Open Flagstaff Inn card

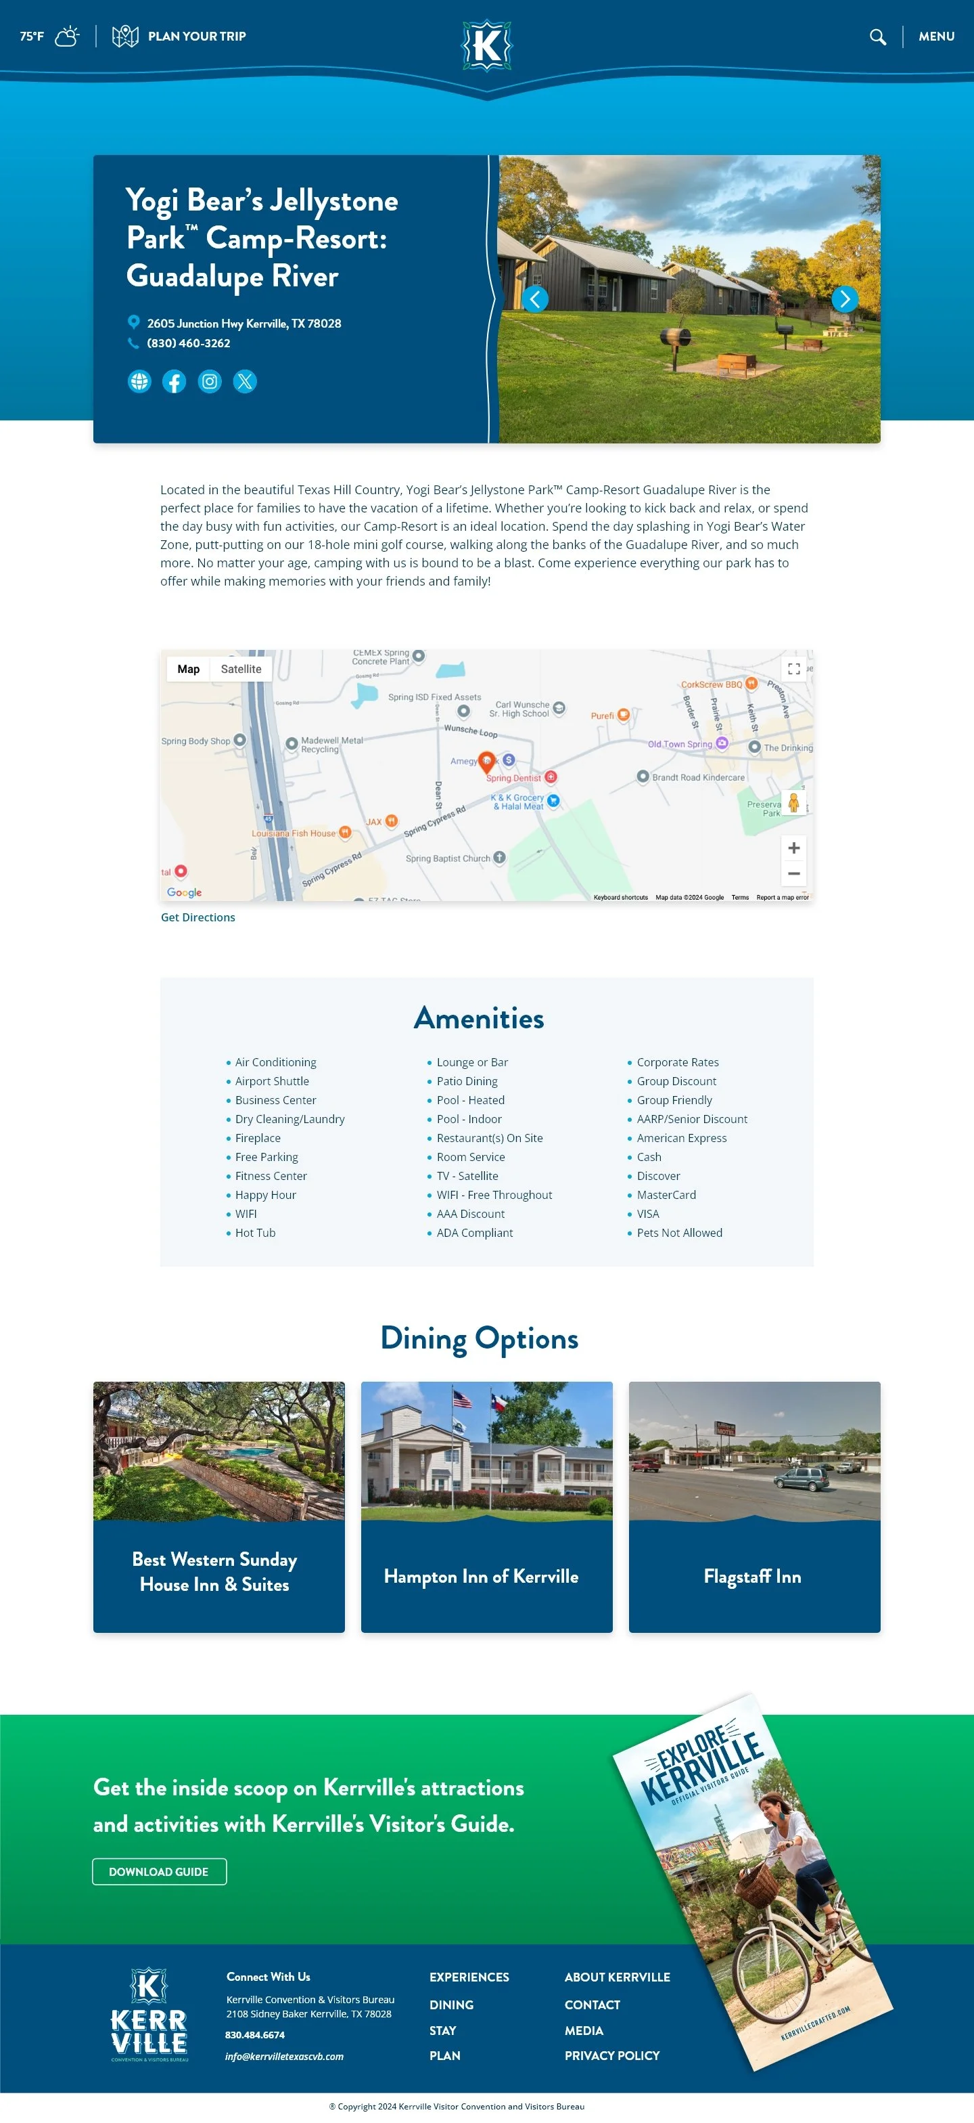(x=754, y=1506)
